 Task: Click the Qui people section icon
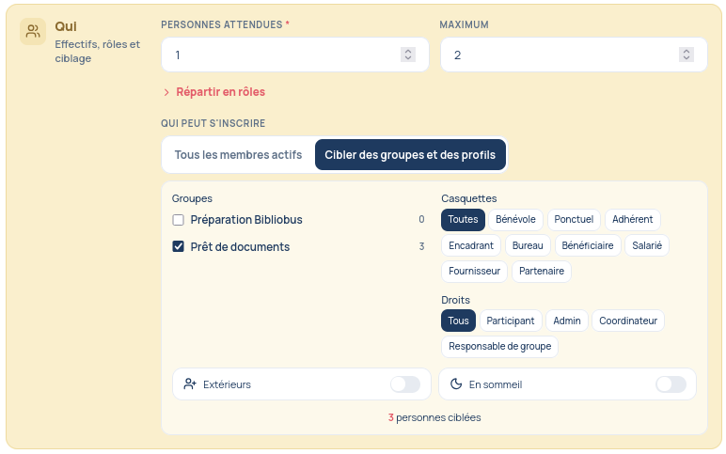point(33,31)
